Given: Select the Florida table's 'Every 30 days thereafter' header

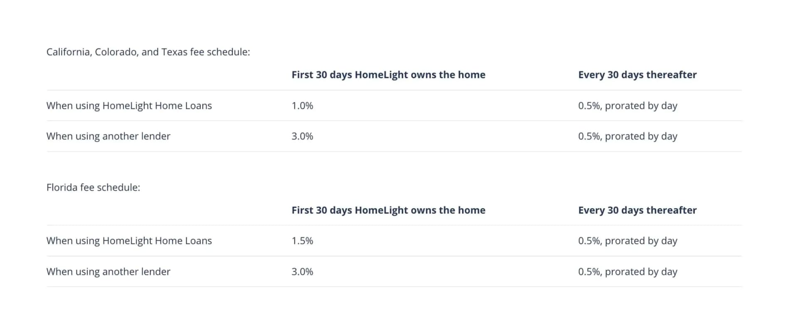Looking at the screenshot, I should click(637, 210).
